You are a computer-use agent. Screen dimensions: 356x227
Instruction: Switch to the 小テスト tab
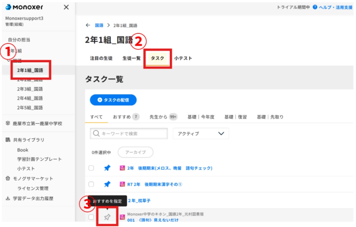coord(183,58)
